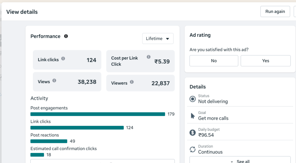Click the Link clicks value 124 card
The width and height of the screenshot is (296, 163).
[x=67, y=60]
